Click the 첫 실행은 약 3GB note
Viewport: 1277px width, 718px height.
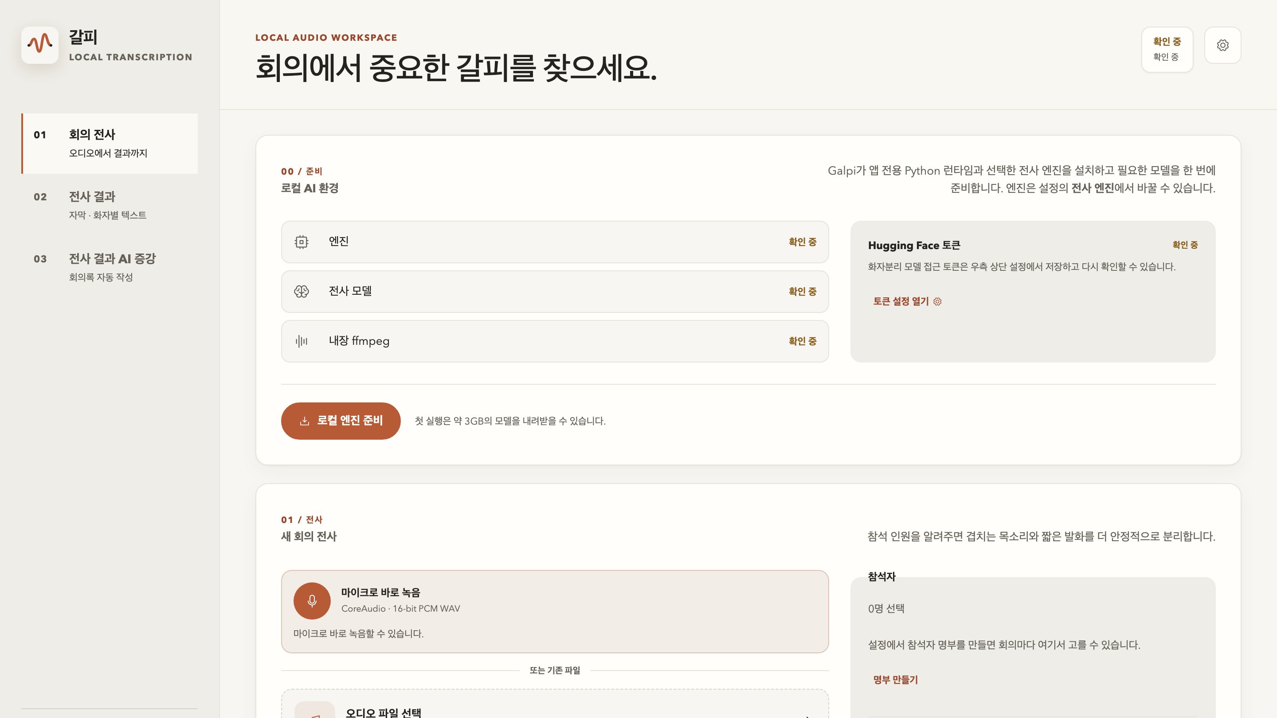510,421
